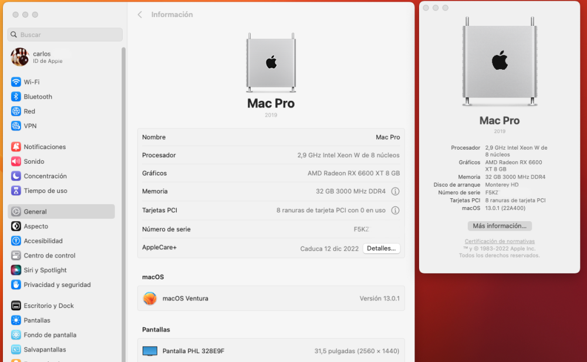Open Accesibilidad icon in sidebar
Viewport: 587px width, 362px height.
pos(16,241)
